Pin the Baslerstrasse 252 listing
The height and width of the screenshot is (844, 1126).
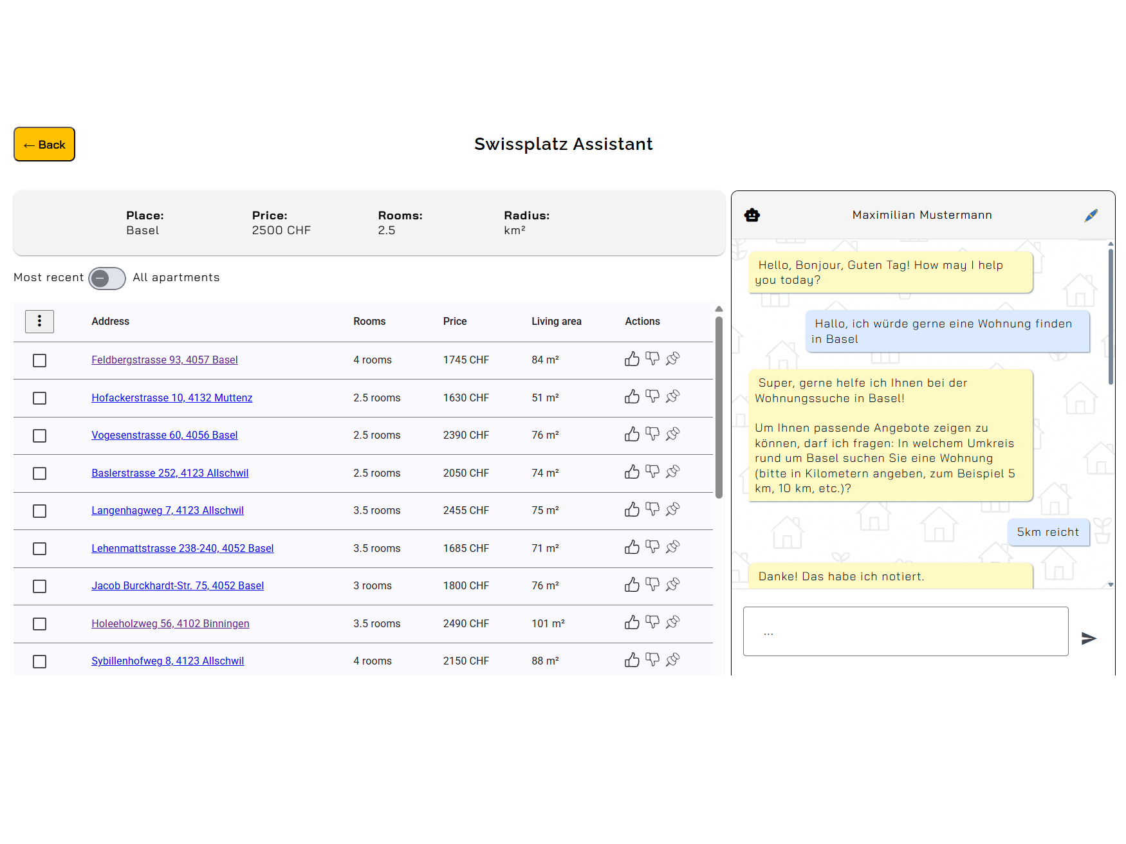[673, 472]
